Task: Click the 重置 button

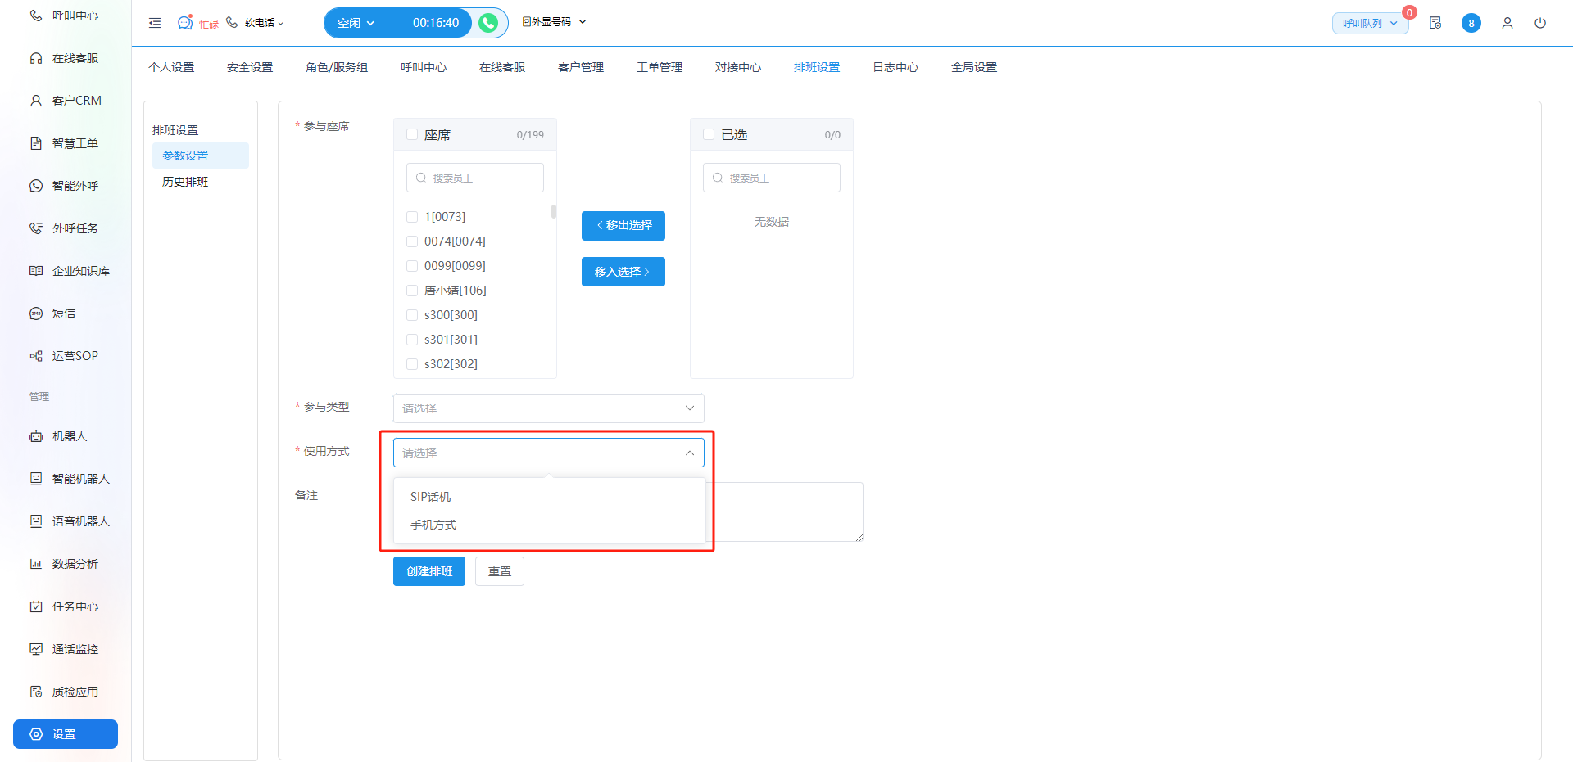Action: (x=500, y=571)
